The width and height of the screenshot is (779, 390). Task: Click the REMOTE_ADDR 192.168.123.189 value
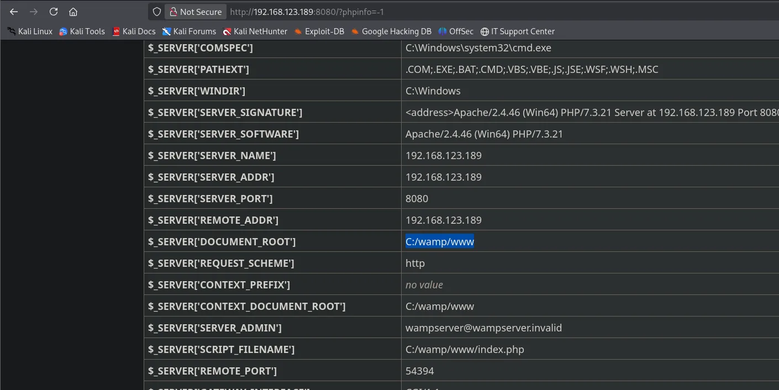pyautogui.click(x=444, y=220)
